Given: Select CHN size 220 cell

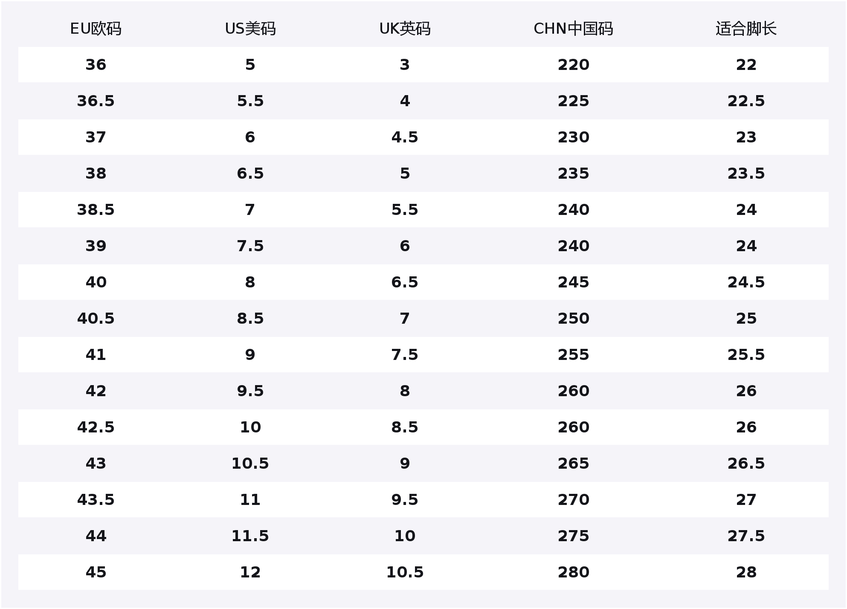Looking at the screenshot, I should pyautogui.click(x=573, y=65).
